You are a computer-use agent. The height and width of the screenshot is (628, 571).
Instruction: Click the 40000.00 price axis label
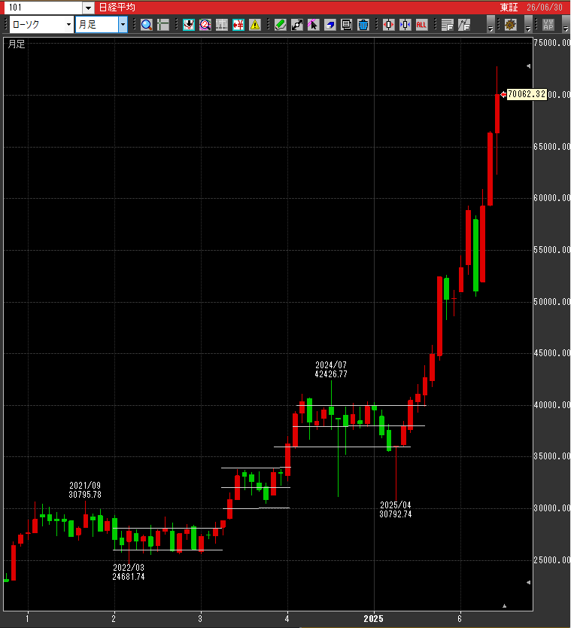(551, 405)
